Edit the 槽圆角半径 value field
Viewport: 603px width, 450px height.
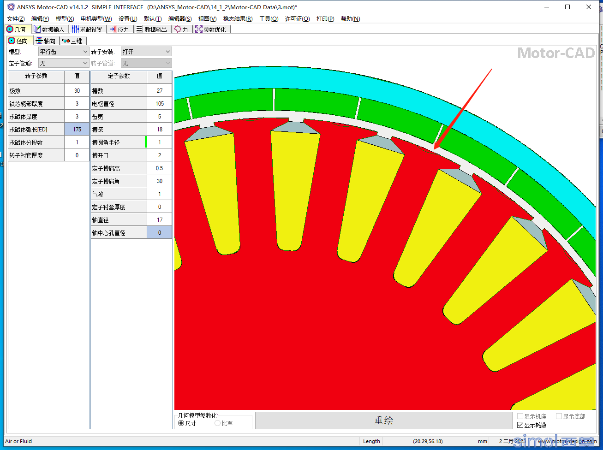point(160,142)
